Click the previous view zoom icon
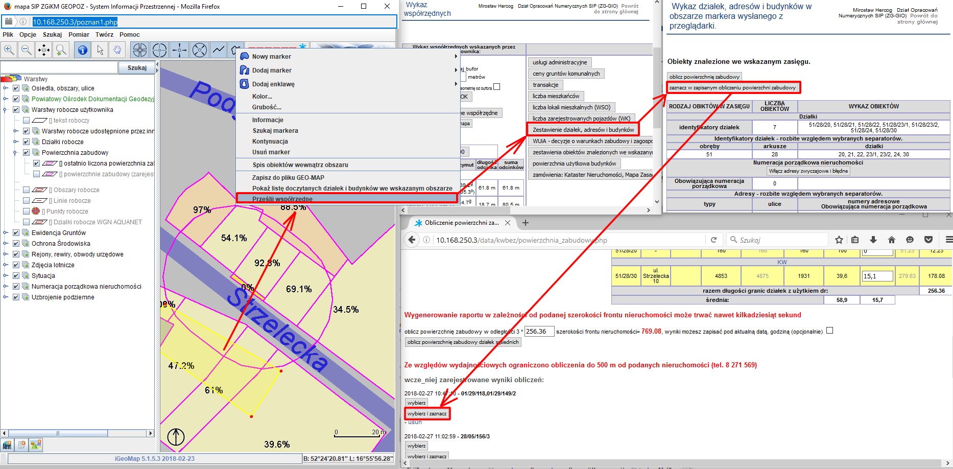This screenshot has height=469, width=953. pyautogui.click(x=61, y=50)
